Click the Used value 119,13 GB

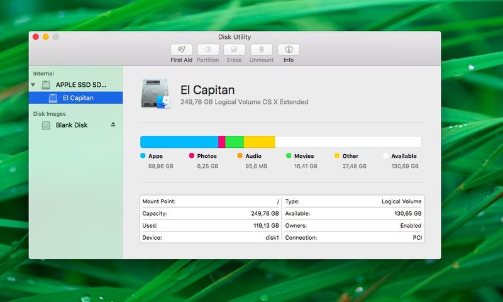[x=266, y=226]
